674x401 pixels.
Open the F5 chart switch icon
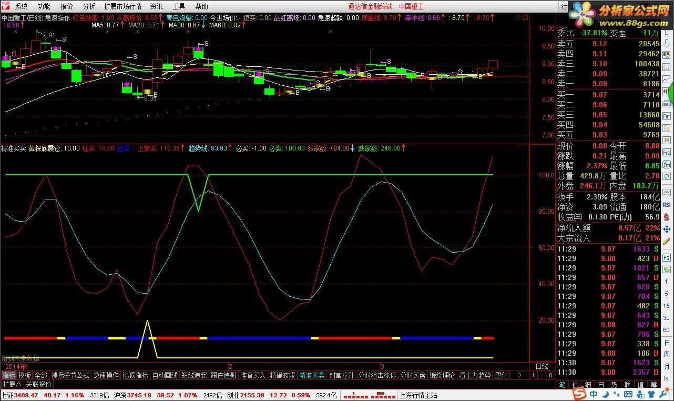click(x=667, y=258)
